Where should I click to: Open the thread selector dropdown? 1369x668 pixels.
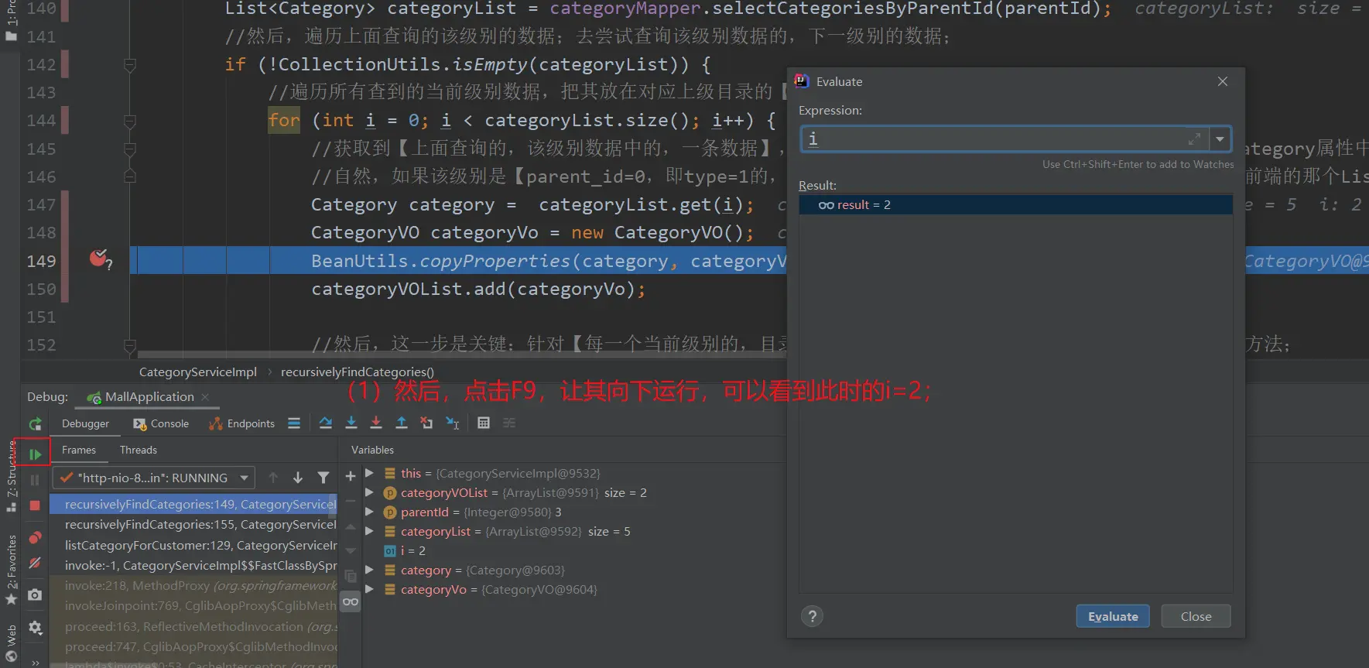244,478
